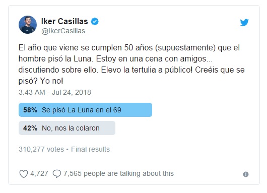
Task: Click the speech bubble reply icon
Action: coord(57,174)
